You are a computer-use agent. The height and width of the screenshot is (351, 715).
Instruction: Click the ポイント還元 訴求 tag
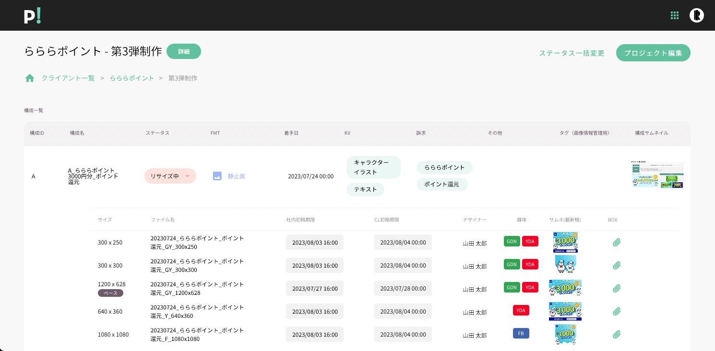(442, 184)
